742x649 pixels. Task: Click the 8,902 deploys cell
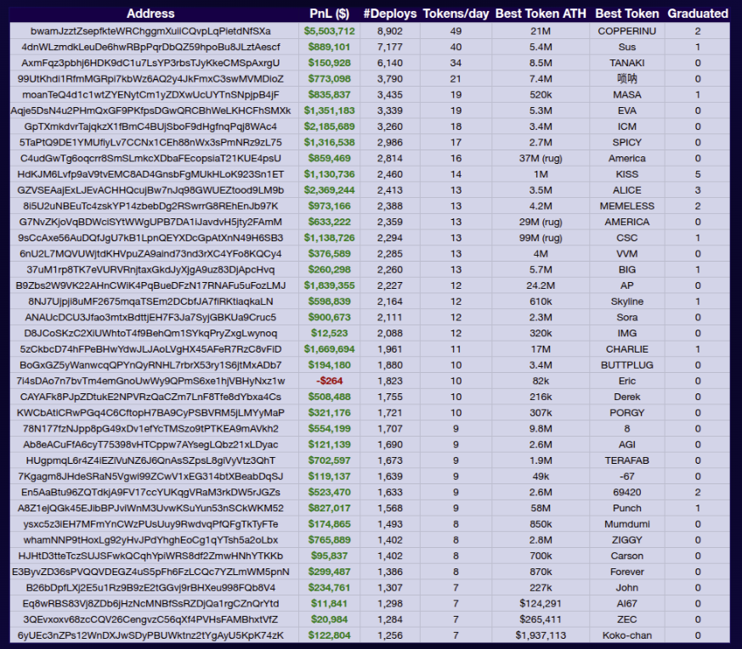point(390,31)
